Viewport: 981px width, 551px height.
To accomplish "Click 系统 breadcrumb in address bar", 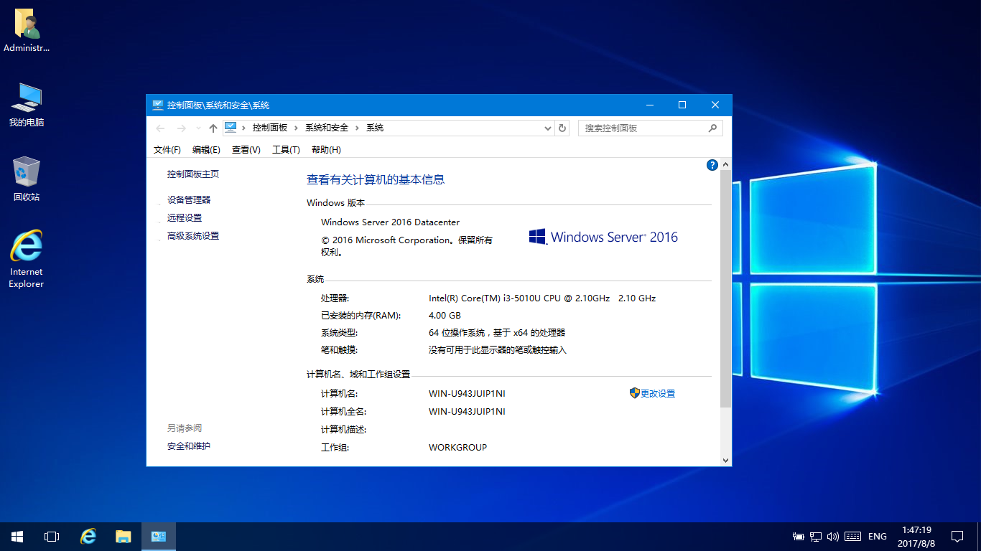I will pyautogui.click(x=375, y=128).
